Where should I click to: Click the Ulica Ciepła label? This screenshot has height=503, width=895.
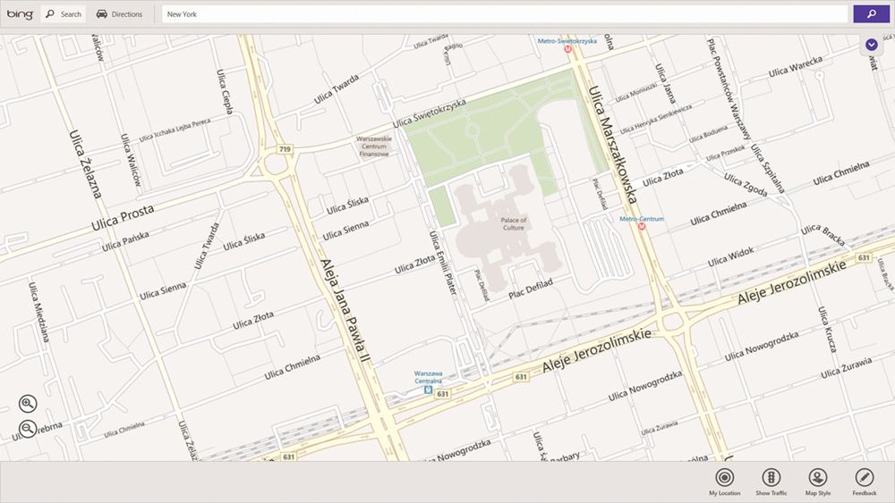click(225, 92)
